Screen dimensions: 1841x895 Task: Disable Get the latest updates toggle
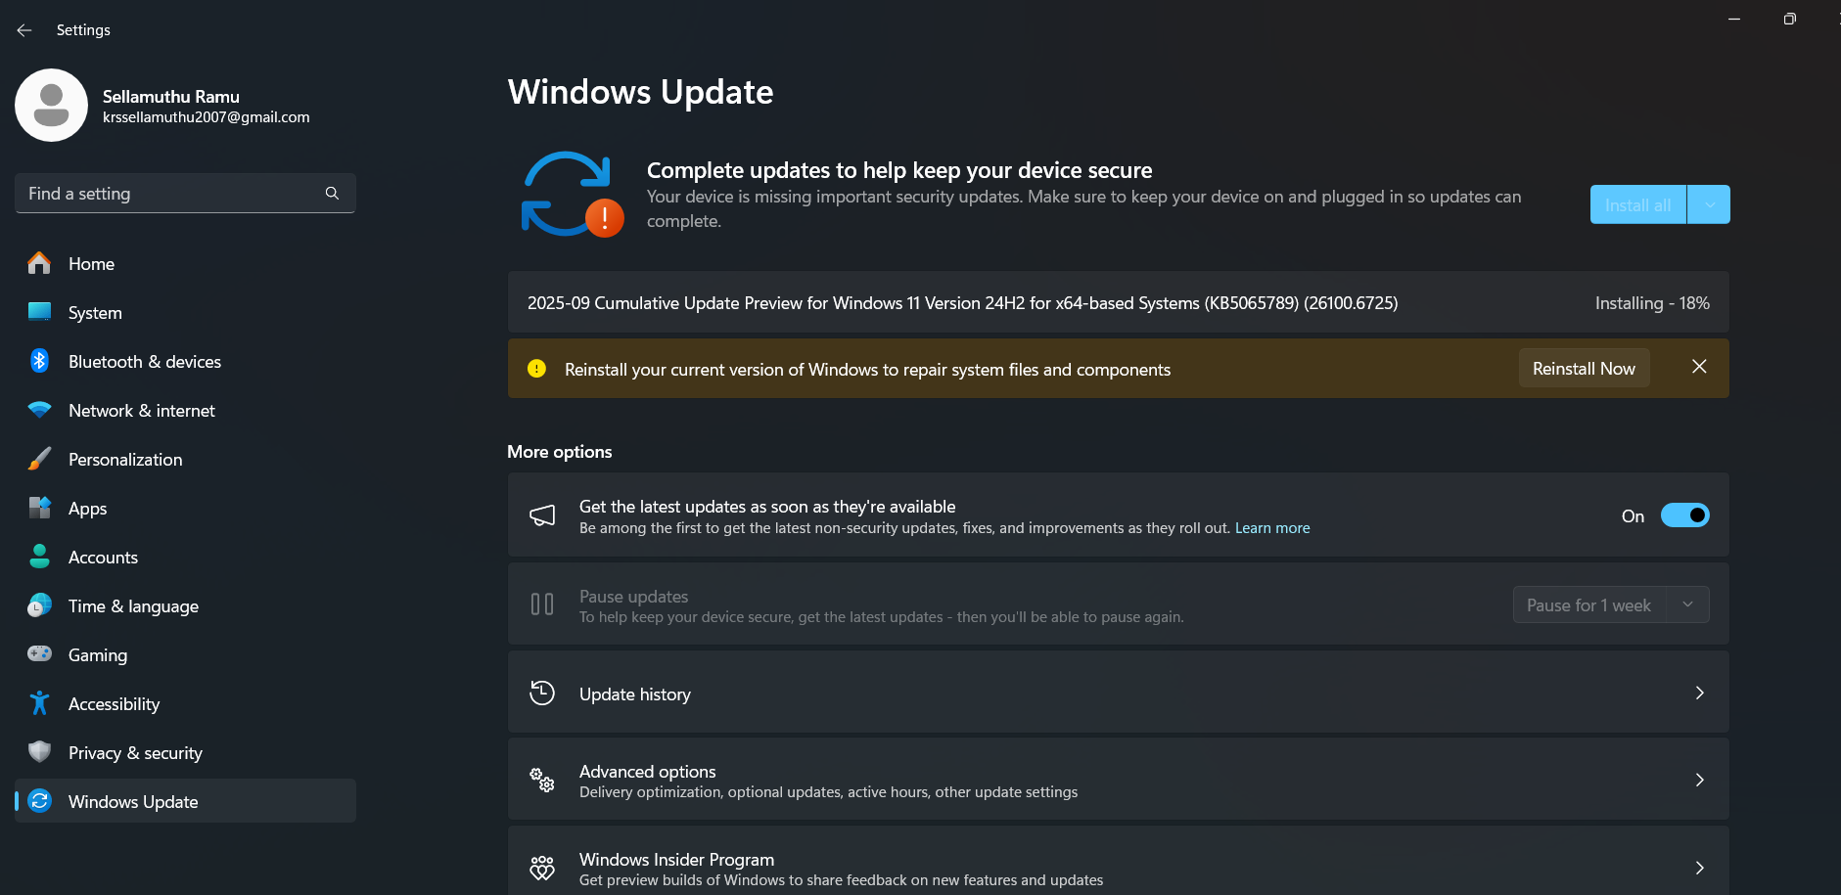pyautogui.click(x=1684, y=515)
